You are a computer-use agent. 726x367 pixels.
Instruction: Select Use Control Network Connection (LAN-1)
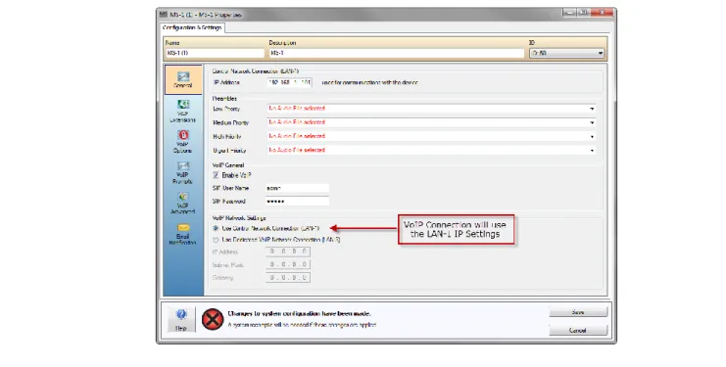click(x=216, y=228)
